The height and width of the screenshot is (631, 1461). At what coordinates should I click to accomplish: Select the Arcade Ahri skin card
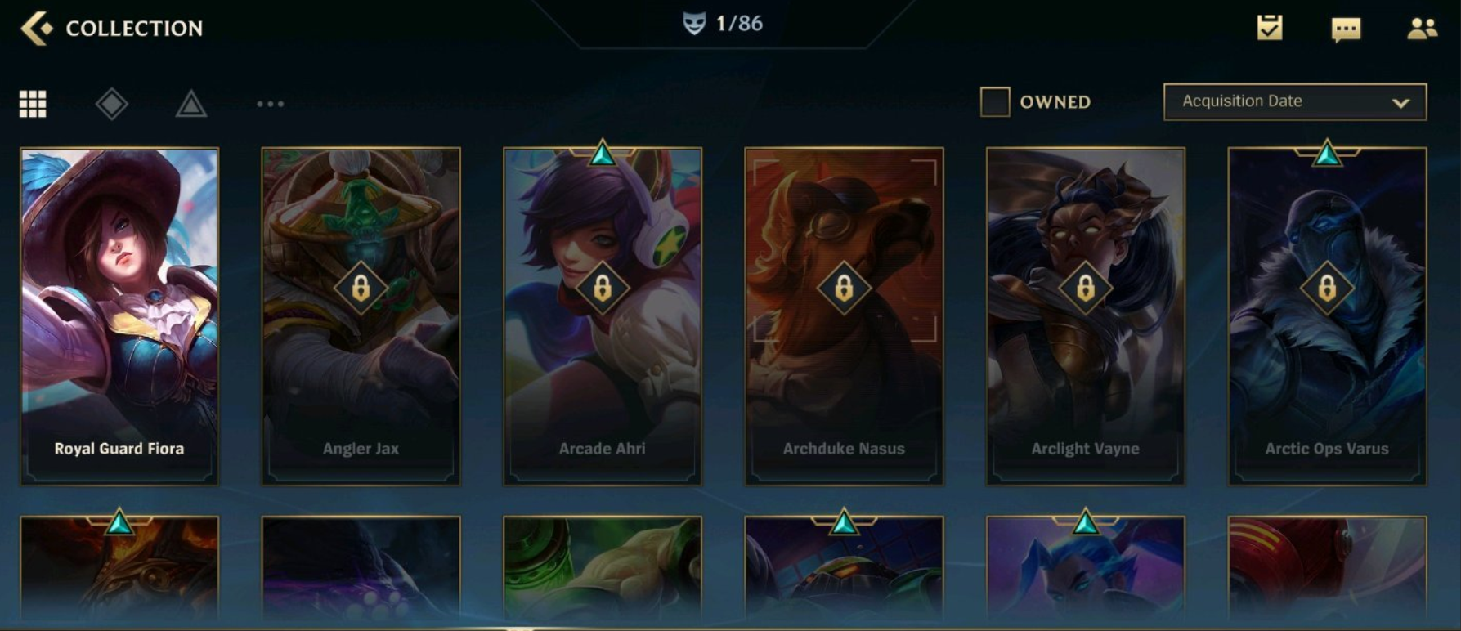pyautogui.click(x=603, y=315)
